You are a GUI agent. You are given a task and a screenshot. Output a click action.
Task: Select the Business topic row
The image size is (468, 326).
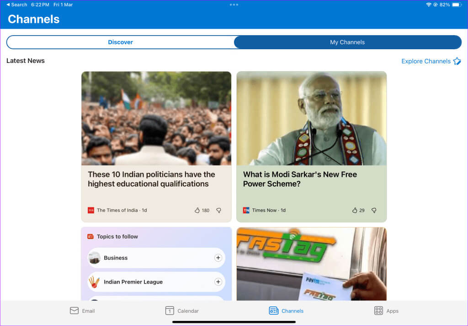coord(156,258)
